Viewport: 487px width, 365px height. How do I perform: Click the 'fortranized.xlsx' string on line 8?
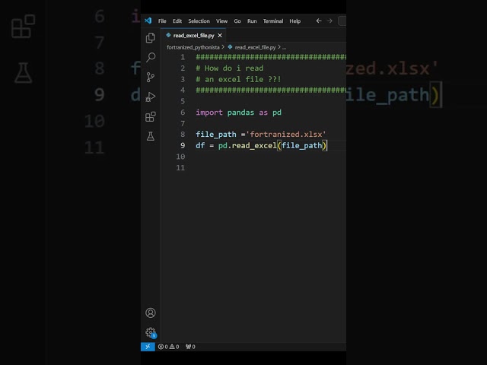tap(286, 134)
